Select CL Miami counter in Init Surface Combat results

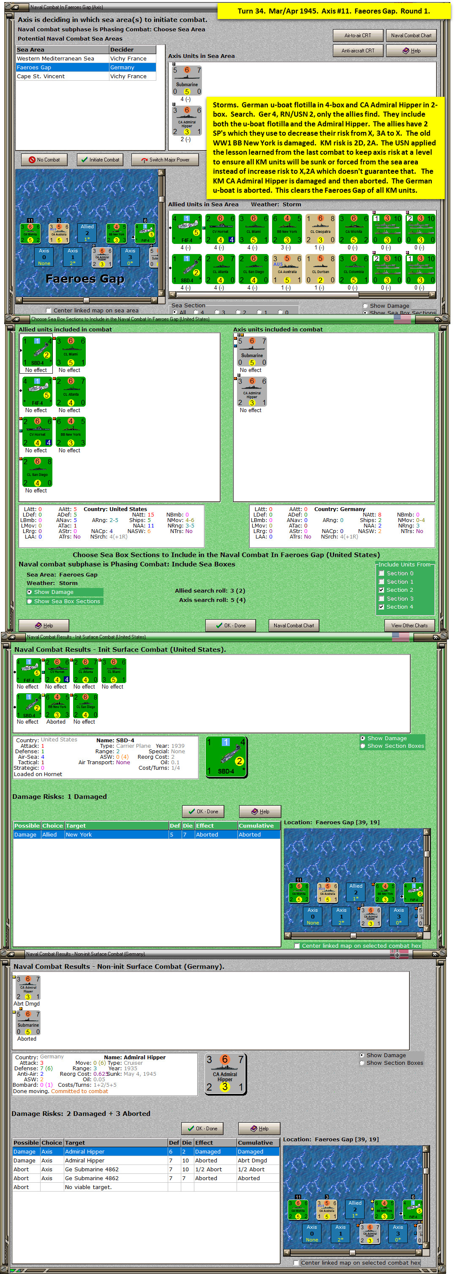[114, 671]
